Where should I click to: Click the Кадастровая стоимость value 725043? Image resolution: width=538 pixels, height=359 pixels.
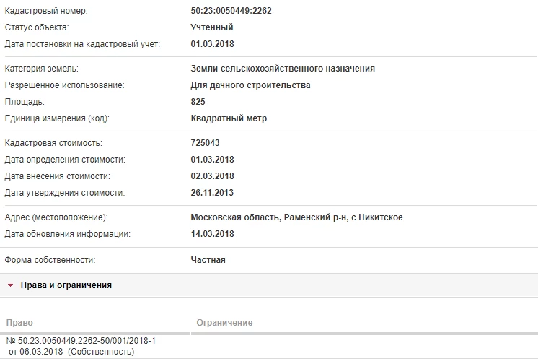click(205, 143)
